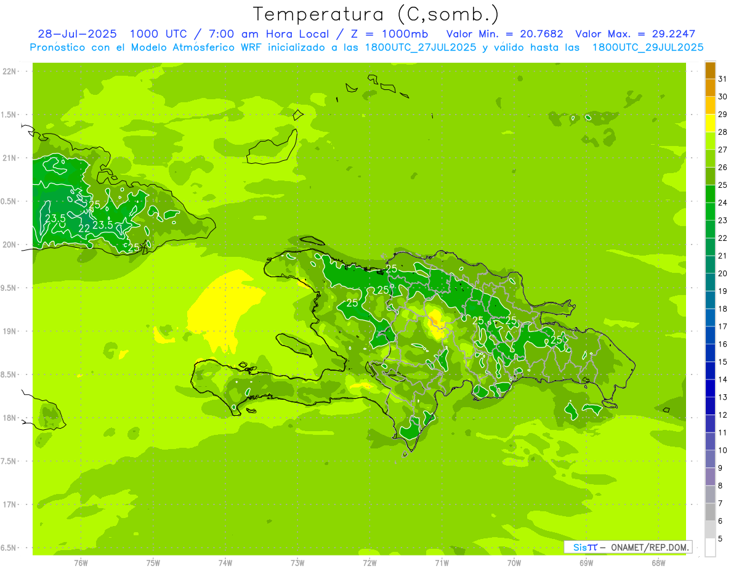The height and width of the screenshot is (571, 739).
Task: Select 'Valor Min. = 20.7682' text
Action: pos(504,34)
